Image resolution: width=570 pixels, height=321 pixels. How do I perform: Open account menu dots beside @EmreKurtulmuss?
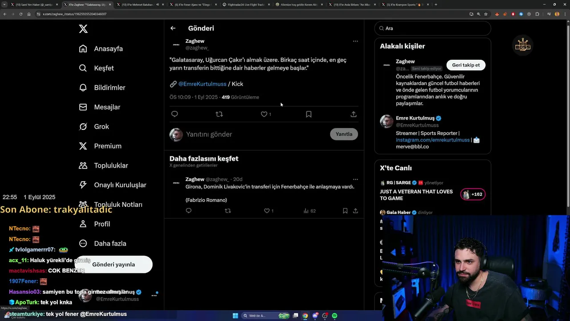[x=154, y=295]
